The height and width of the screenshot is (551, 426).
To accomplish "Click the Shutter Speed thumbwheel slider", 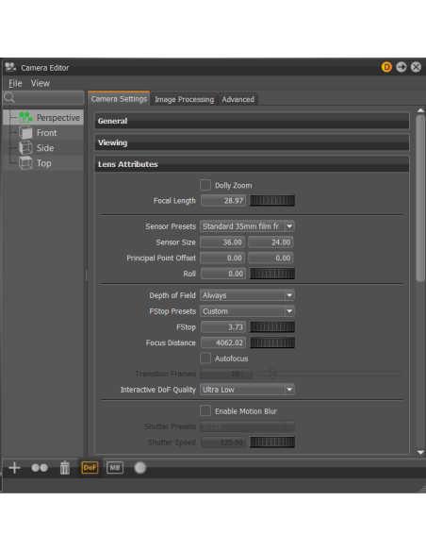I will click(x=272, y=442).
